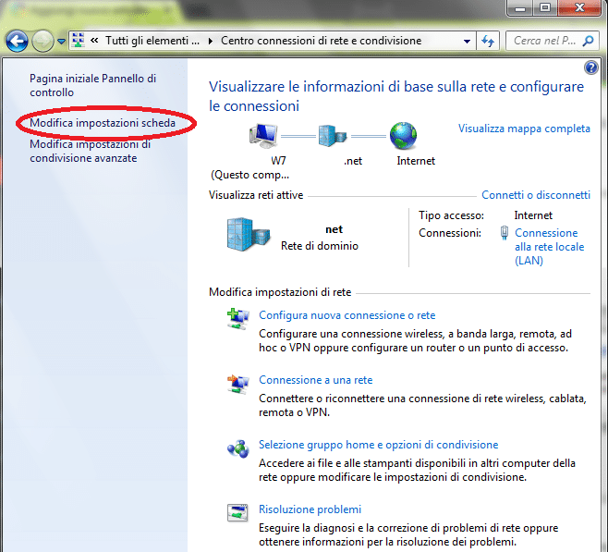This screenshot has height=552, width=608.
Task: Click the Risoluzione problemi troubleshooting icon
Action: pyautogui.click(x=237, y=513)
